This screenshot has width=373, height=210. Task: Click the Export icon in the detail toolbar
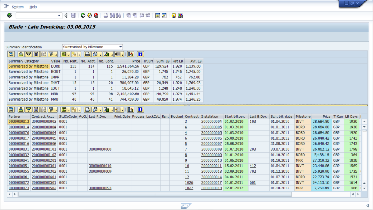click(x=106, y=110)
